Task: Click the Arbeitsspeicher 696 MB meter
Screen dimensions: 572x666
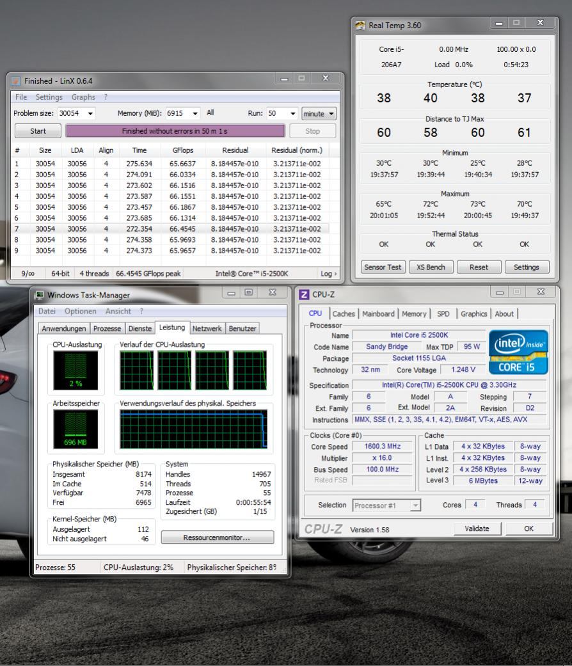Action: pos(75,429)
